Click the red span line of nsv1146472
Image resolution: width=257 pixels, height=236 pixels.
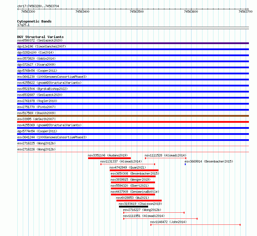click(x=195, y=225)
